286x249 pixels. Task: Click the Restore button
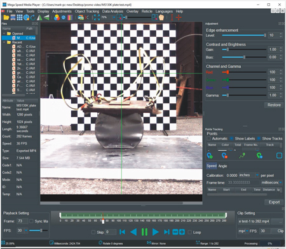tap(274, 105)
